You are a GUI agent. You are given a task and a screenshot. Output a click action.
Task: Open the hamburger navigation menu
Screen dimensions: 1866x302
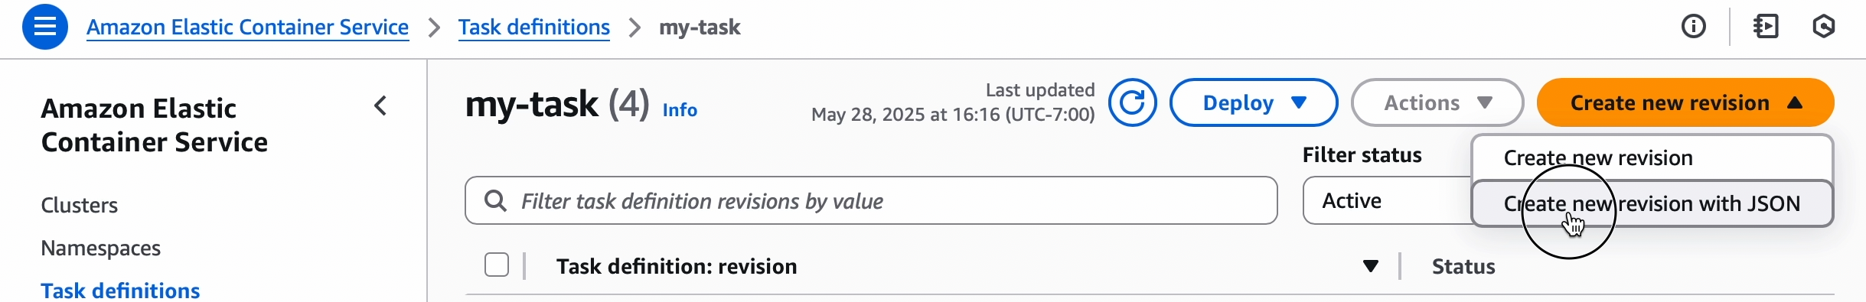(x=45, y=27)
